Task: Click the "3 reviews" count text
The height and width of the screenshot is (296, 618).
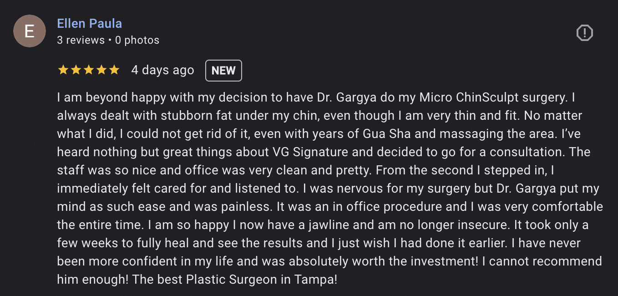Action: pos(81,40)
